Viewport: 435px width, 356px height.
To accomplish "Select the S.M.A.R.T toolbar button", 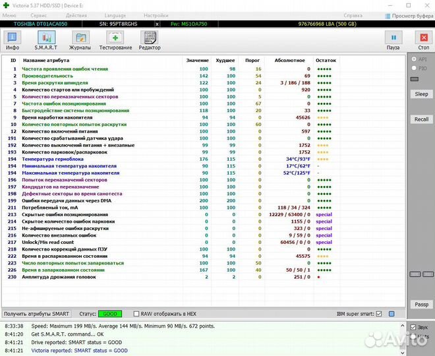I will pyautogui.click(x=46, y=40).
